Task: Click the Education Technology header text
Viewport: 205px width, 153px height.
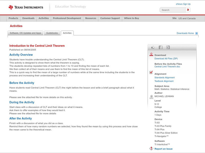Action: click(x=70, y=7)
